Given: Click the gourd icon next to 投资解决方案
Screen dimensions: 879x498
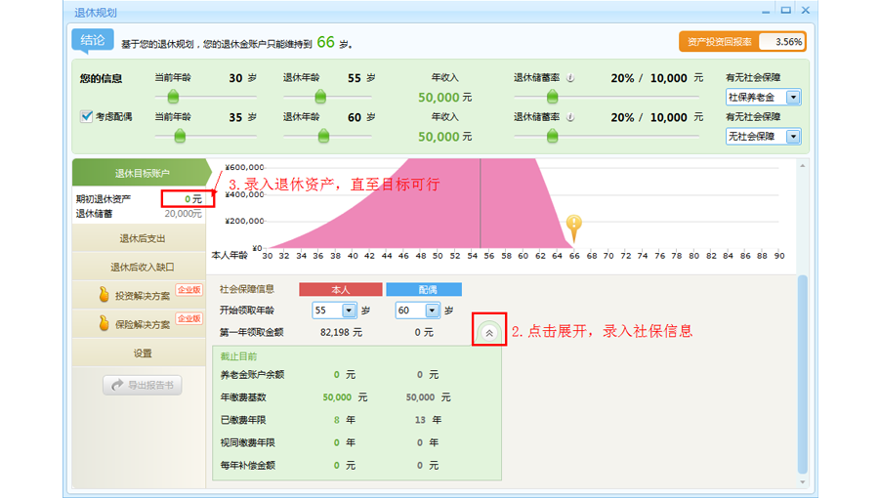Looking at the screenshot, I should pyautogui.click(x=103, y=295).
